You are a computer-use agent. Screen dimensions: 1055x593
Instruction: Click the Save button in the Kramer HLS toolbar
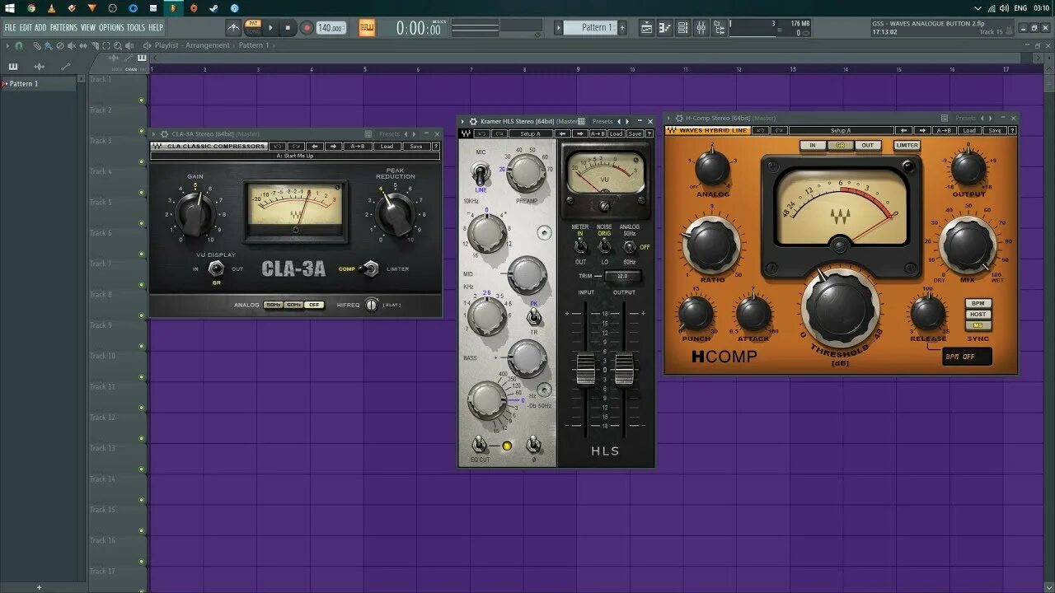click(634, 133)
